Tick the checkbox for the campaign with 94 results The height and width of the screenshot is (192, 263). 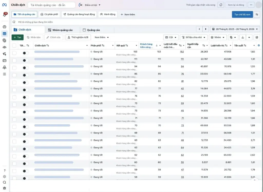[x=14, y=68]
